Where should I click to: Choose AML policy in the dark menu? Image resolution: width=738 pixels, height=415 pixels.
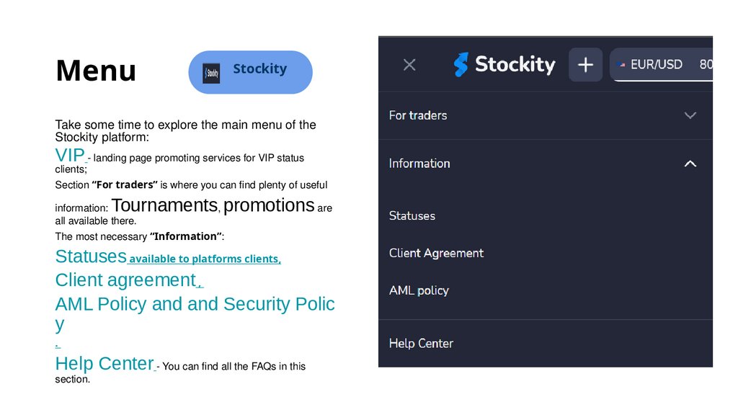click(419, 290)
